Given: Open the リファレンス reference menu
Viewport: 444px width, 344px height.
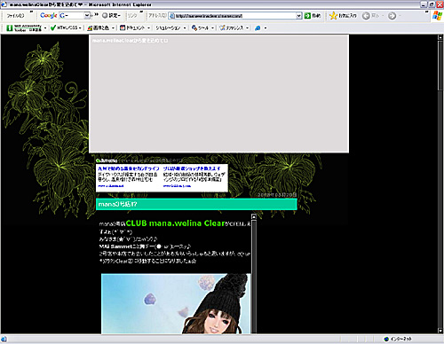Looking at the screenshot, I should pos(234,27).
